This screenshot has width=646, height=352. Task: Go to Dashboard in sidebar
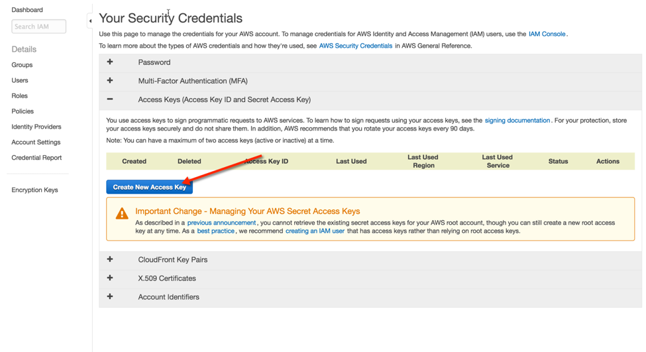tap(27, 10)
